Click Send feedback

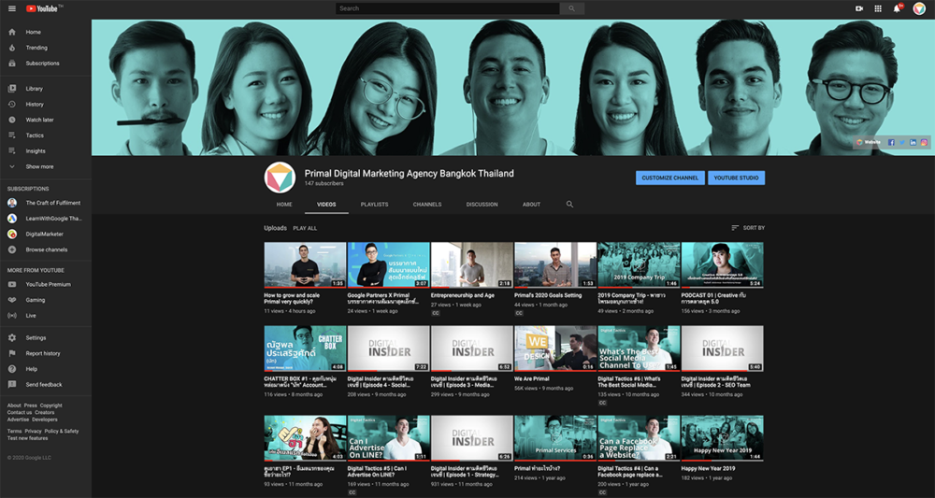[45, 385]
